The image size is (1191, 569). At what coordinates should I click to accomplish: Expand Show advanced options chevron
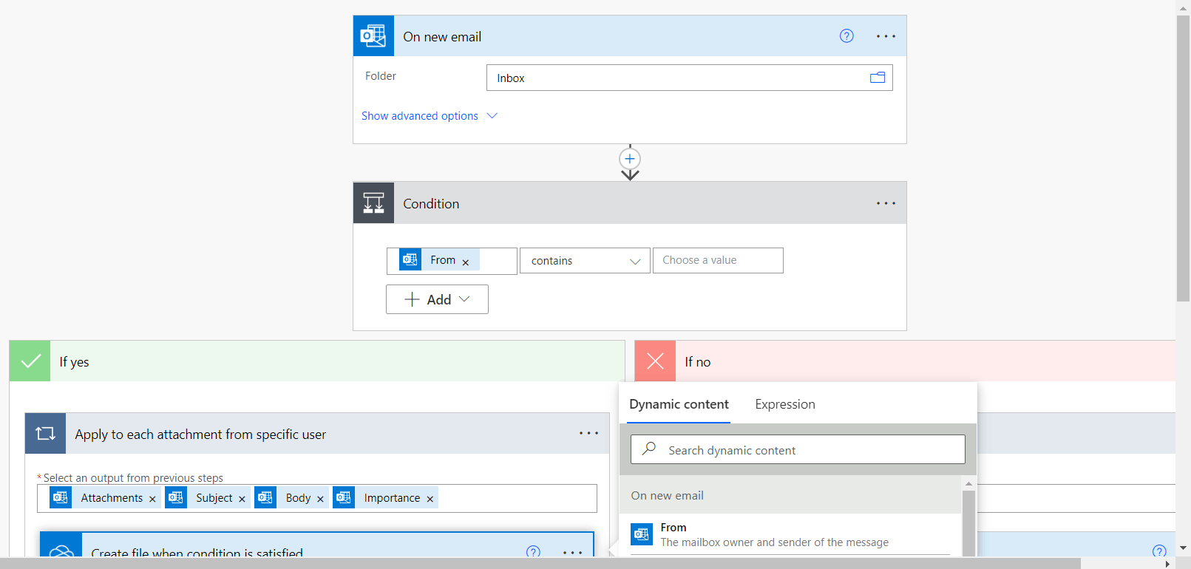(x=492, y=116)
